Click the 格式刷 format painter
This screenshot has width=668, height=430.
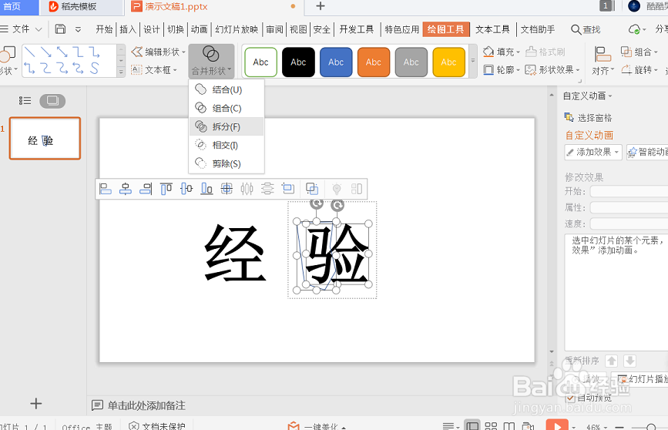[x=545, y=52]
